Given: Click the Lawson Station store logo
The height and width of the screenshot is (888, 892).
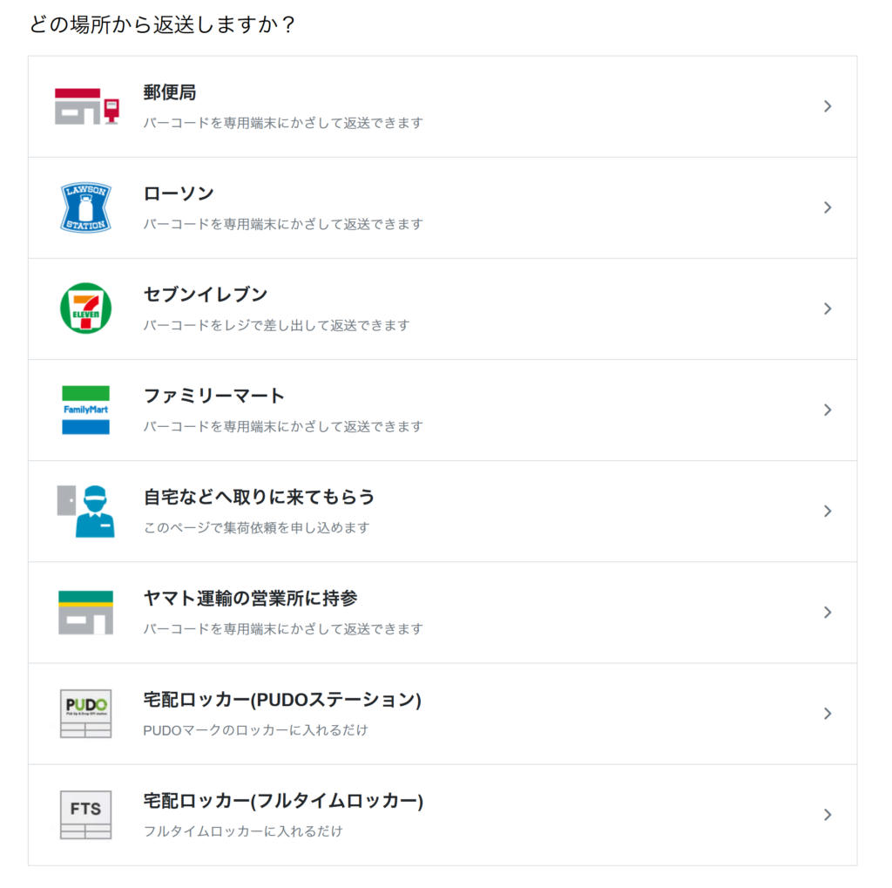Looking at the screenshot, I should 84,207.
